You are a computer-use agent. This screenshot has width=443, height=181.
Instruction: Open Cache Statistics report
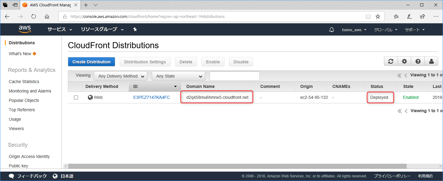point(24,82)
